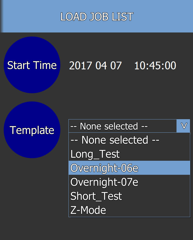
Task: Click the seconds 00 in the start time
Action: (170, 66)
